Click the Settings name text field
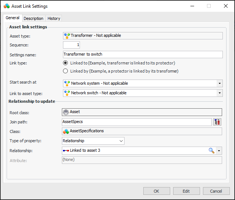 [x=143, y=55]
